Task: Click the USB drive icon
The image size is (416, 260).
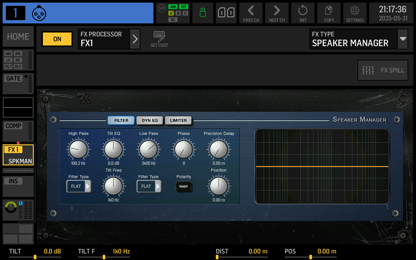Action: pos(203,13)
